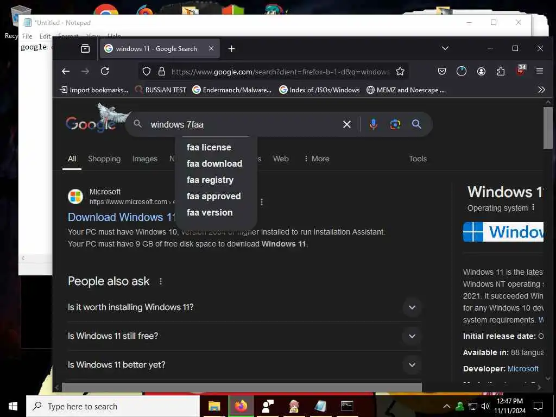Show hidden system tray icons
This screenshot has height=417, width=556.
(447, 406)
